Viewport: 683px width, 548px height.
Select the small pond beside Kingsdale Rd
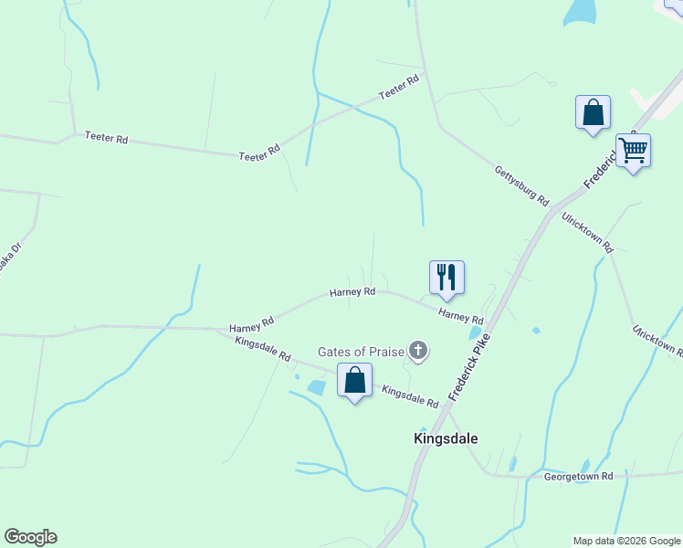click(317, 387)
